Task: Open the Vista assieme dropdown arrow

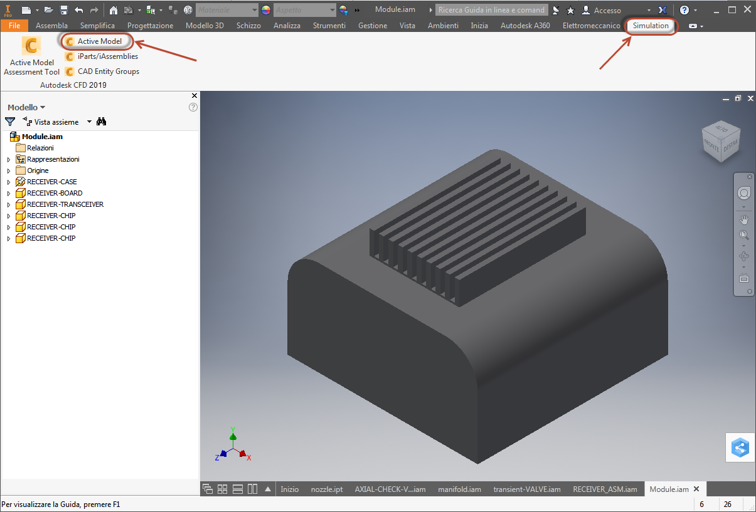Action: [89, 122]
